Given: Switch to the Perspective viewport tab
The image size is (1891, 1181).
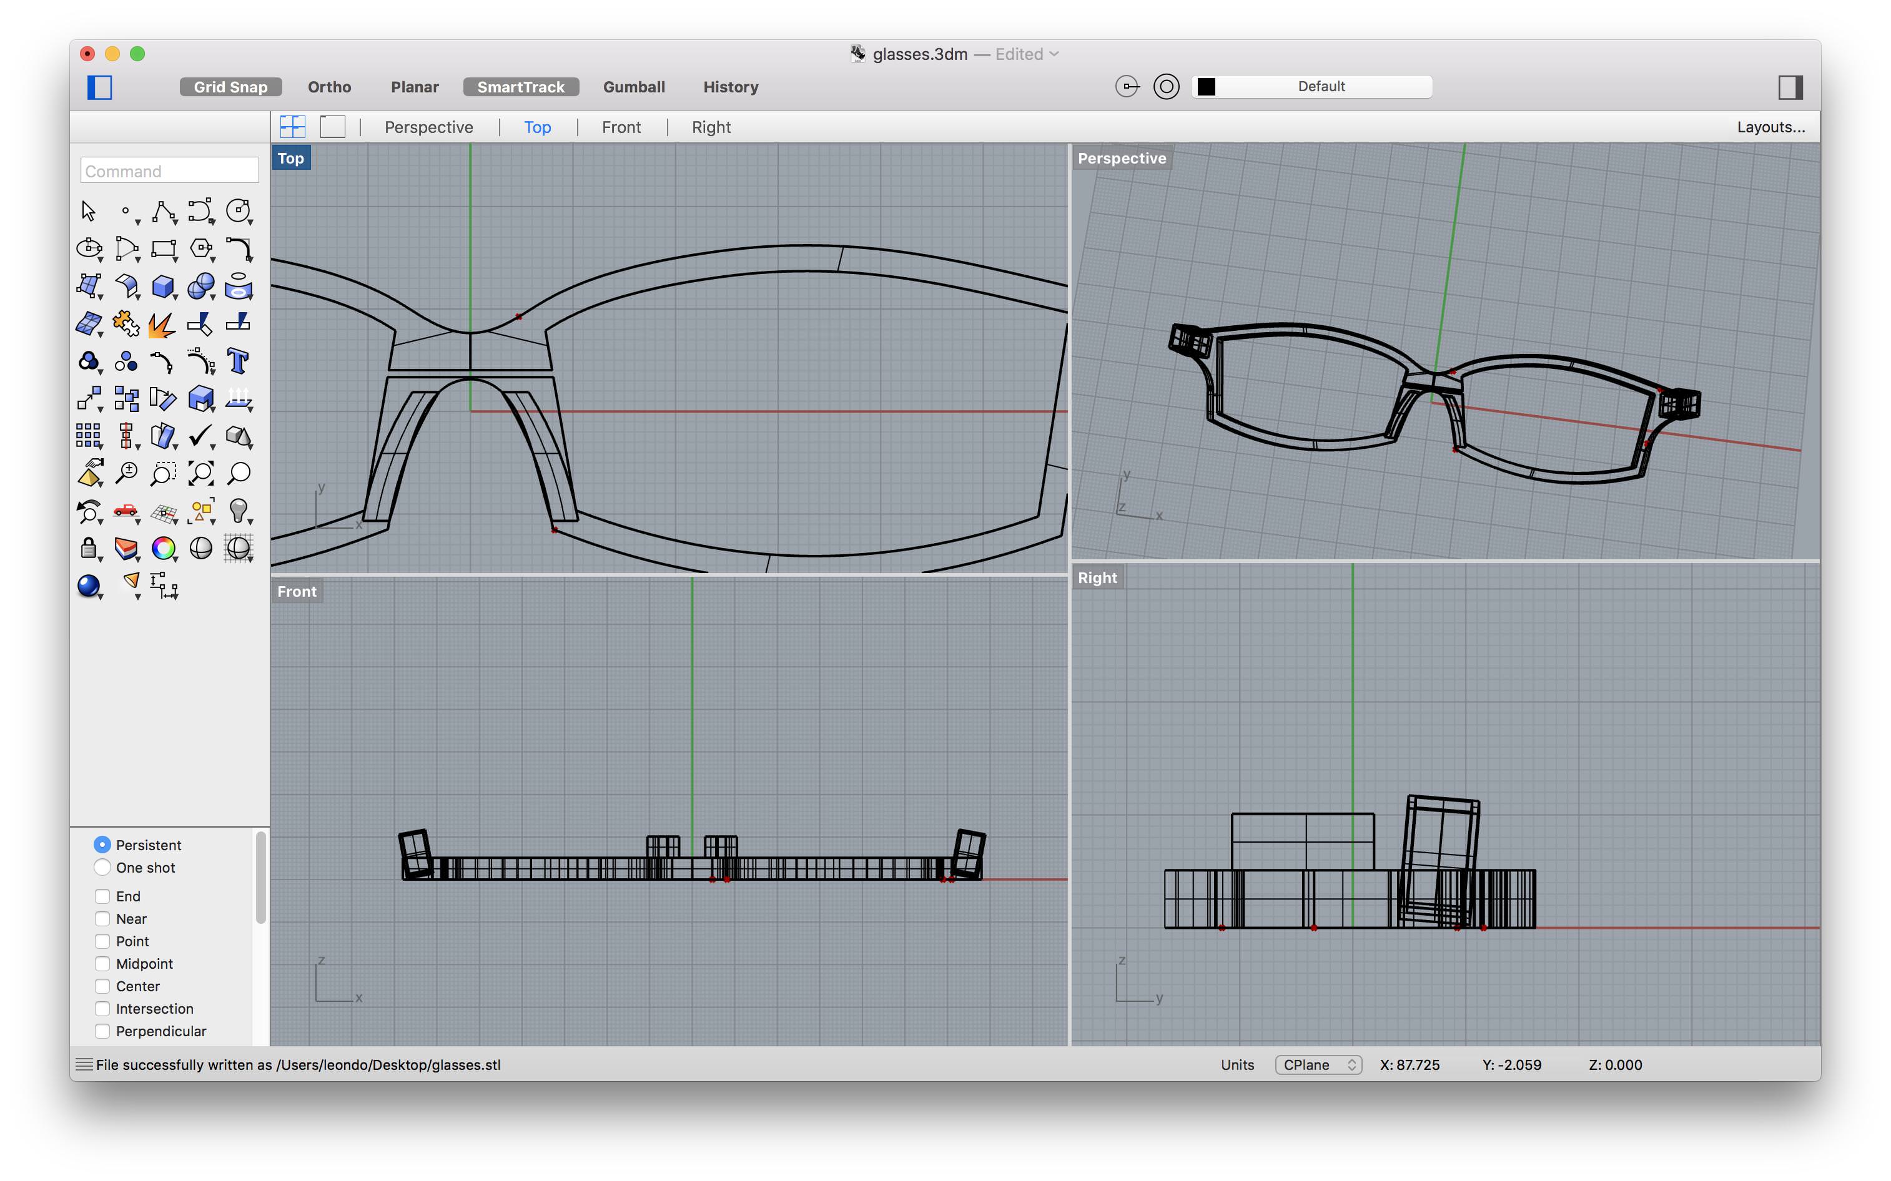Looking at the screenshot, I should pos(428,127).
